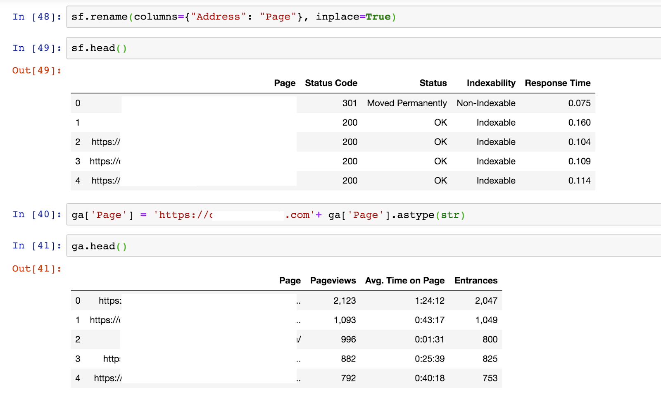Click the Non-Indexable cell
661x395 pixels.
tap(486, 103)
